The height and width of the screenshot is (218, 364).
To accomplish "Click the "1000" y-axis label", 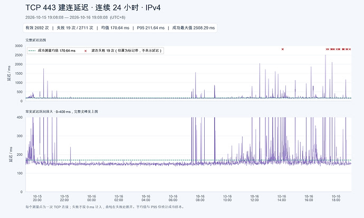I will pyautogui.click(x=19, y=83).
